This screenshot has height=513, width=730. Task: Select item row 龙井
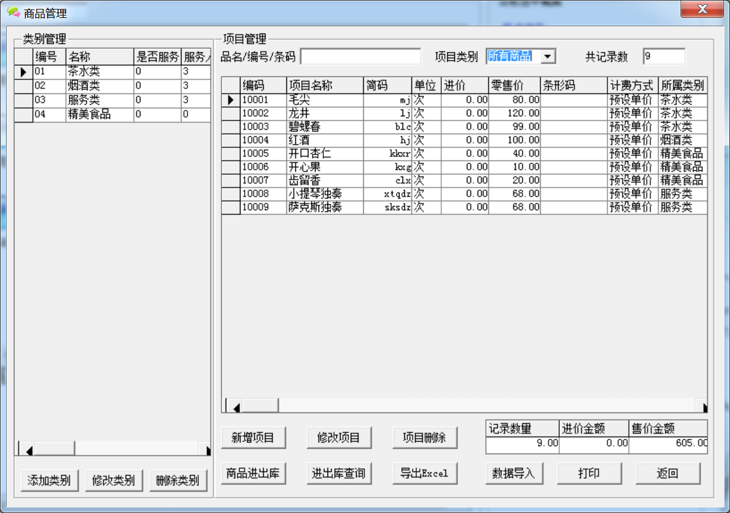[464, 113]
